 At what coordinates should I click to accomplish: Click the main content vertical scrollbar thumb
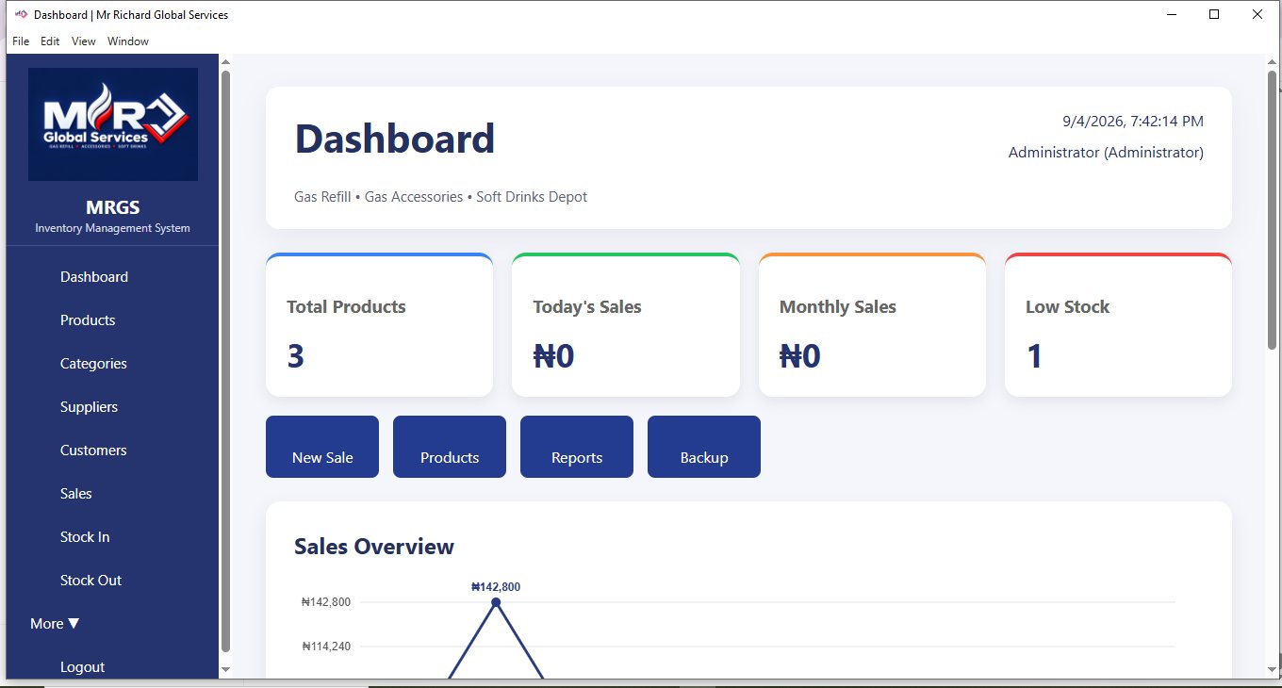[x=1272, y=210]
